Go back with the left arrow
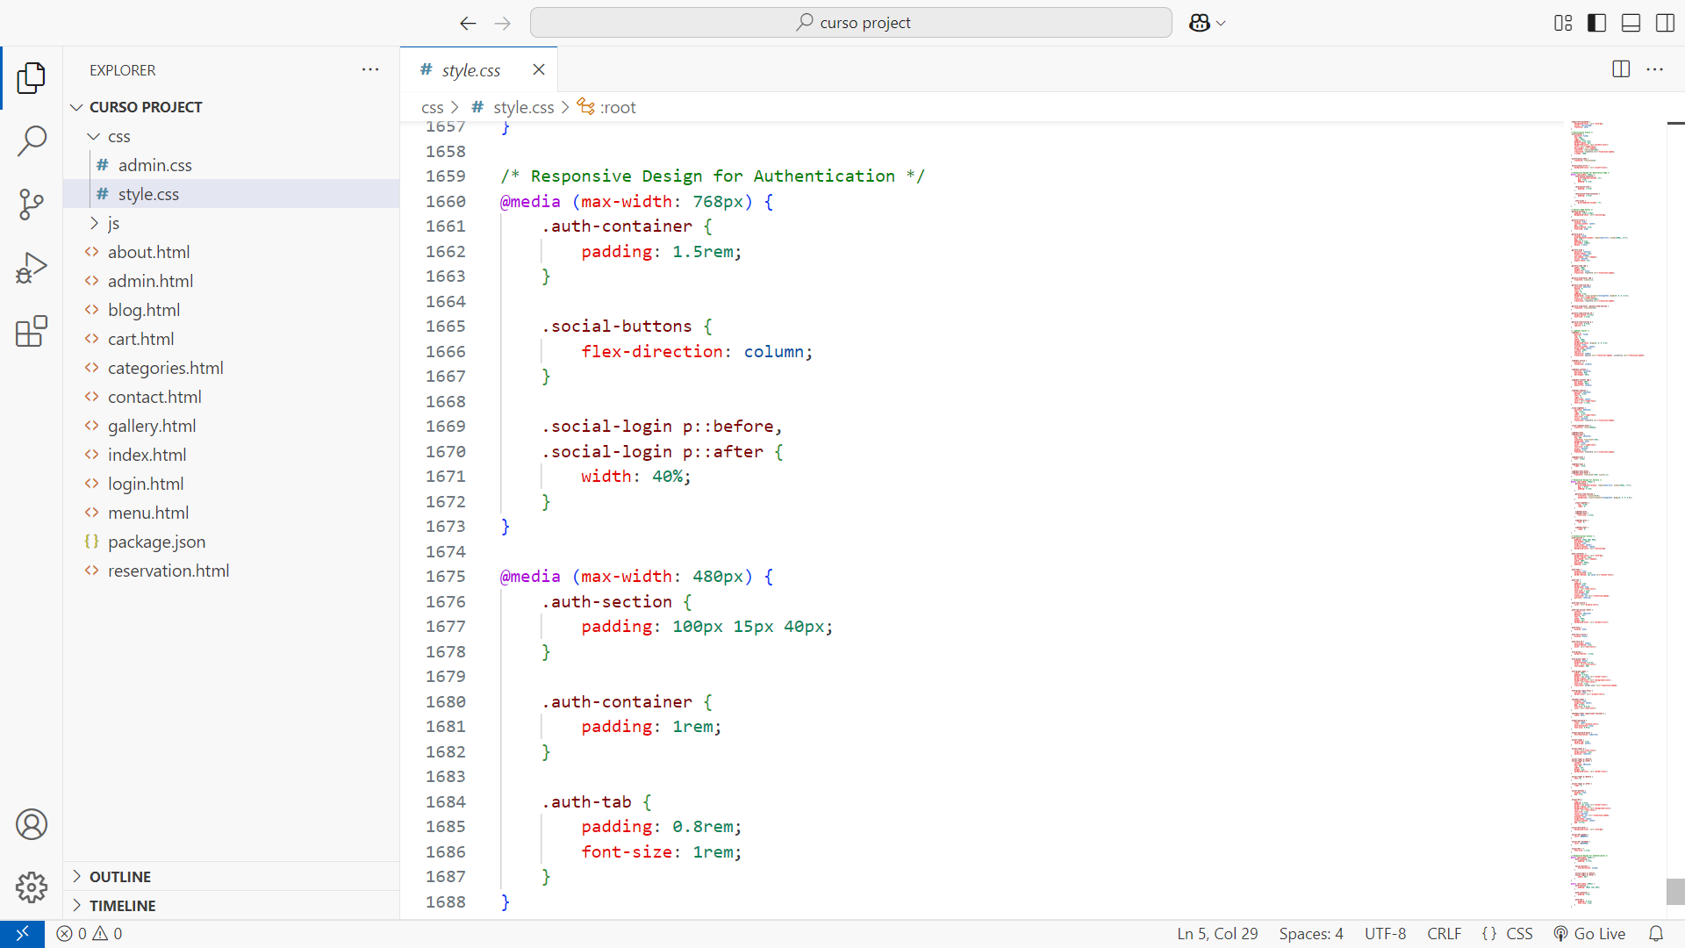1685x948 pixels. 468,23
